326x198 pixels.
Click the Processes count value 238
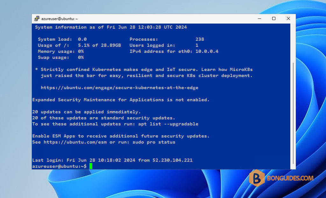pyautogui.click(x=200, y=39)
